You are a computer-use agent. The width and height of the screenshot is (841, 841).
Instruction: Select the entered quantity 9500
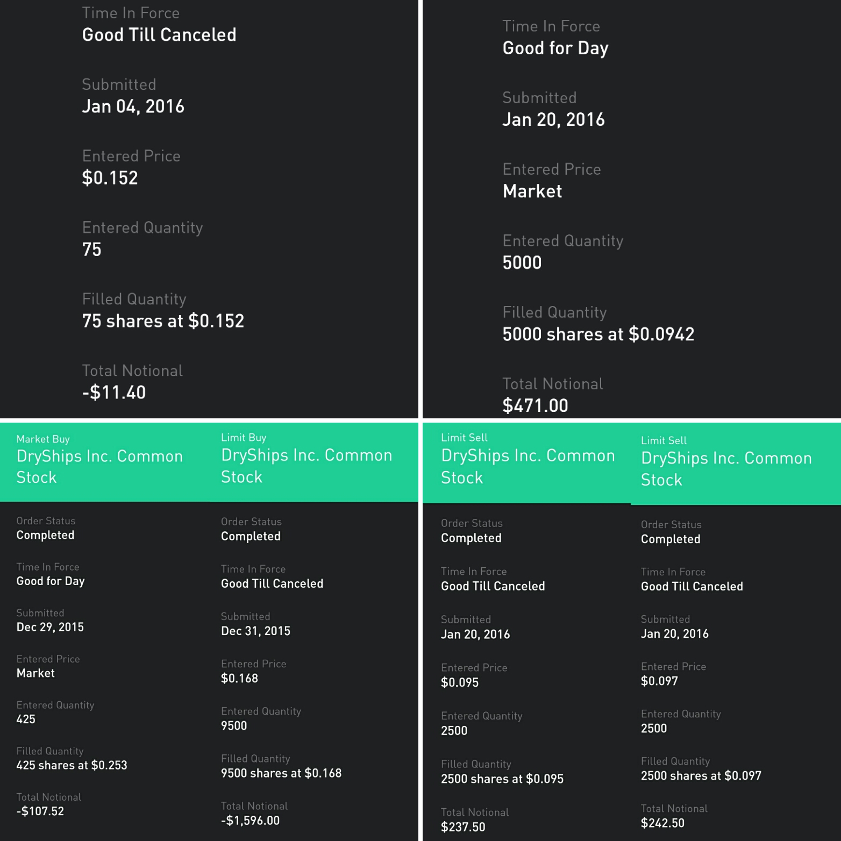pyautogui.click(x=234, y=725)
